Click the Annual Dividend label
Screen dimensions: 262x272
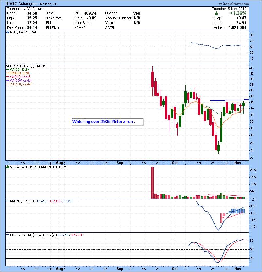tap(119, 18)
